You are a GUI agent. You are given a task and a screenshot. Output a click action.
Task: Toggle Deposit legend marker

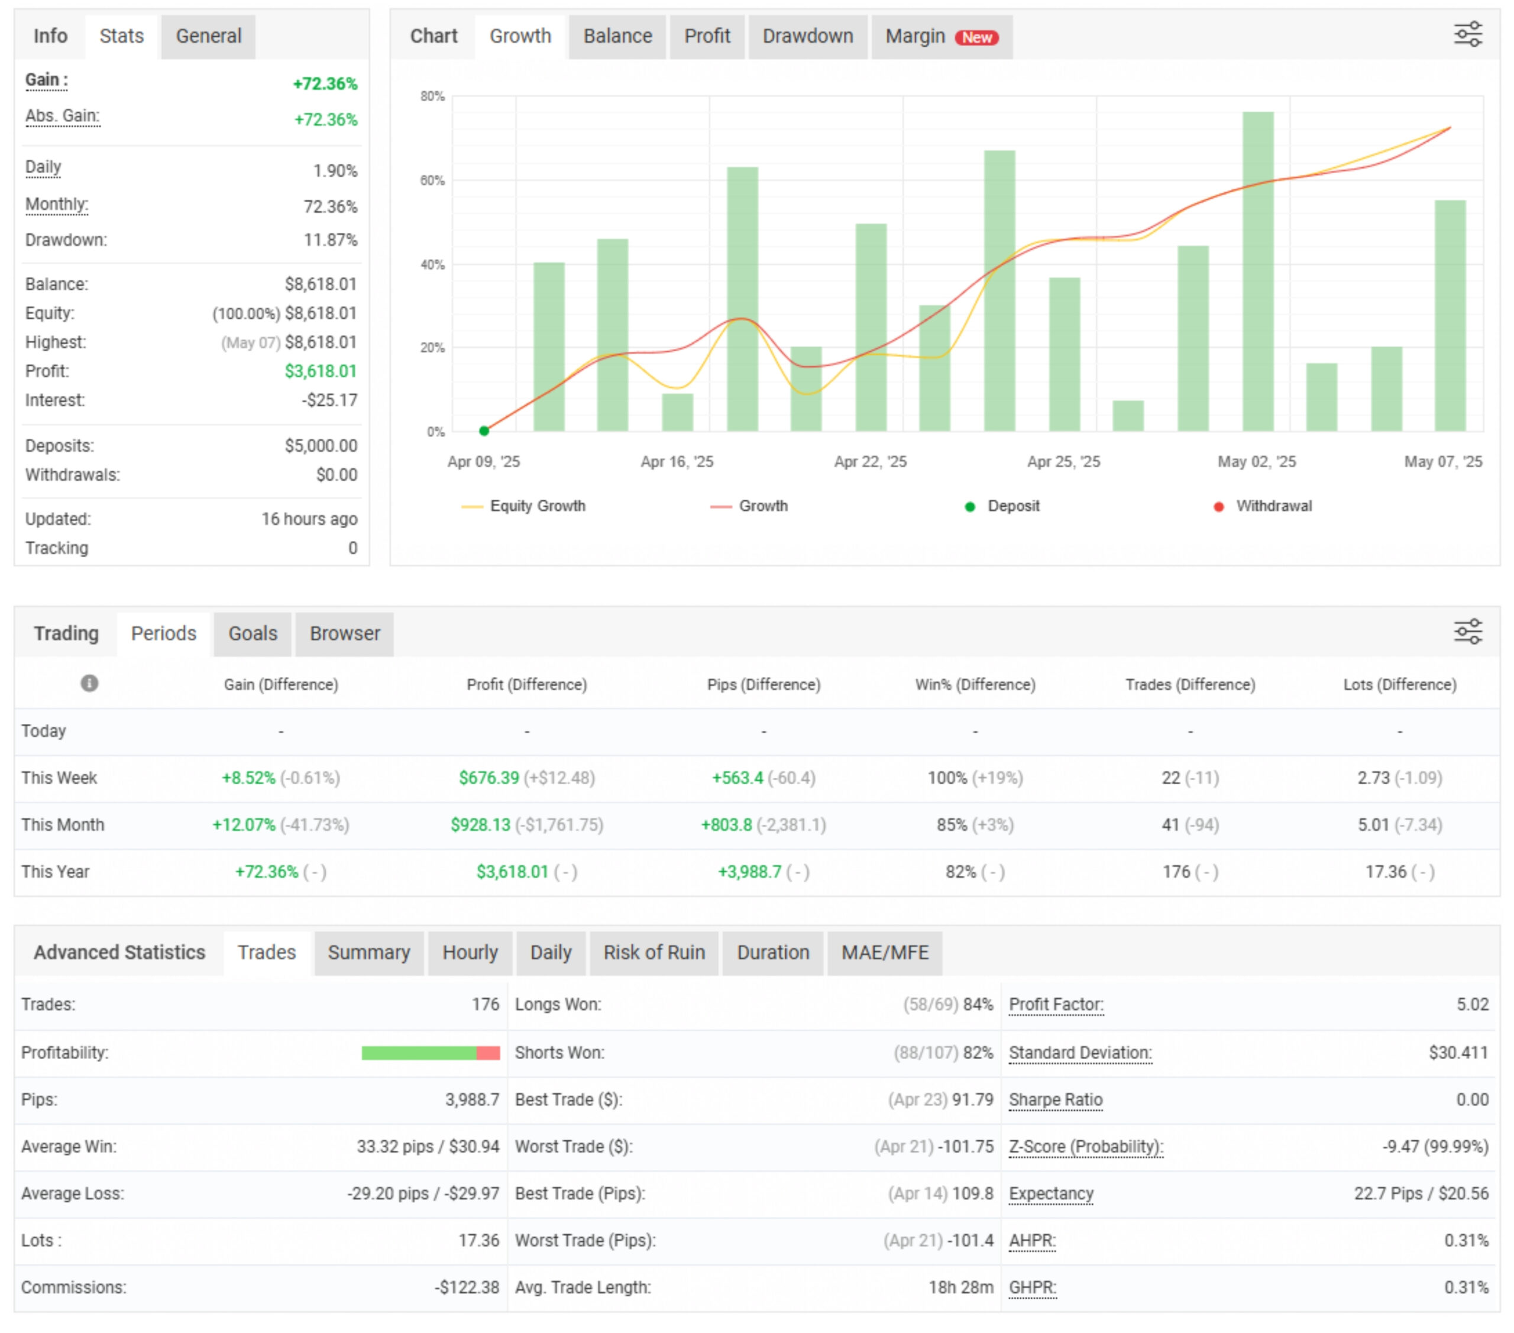coord(1002,506)
